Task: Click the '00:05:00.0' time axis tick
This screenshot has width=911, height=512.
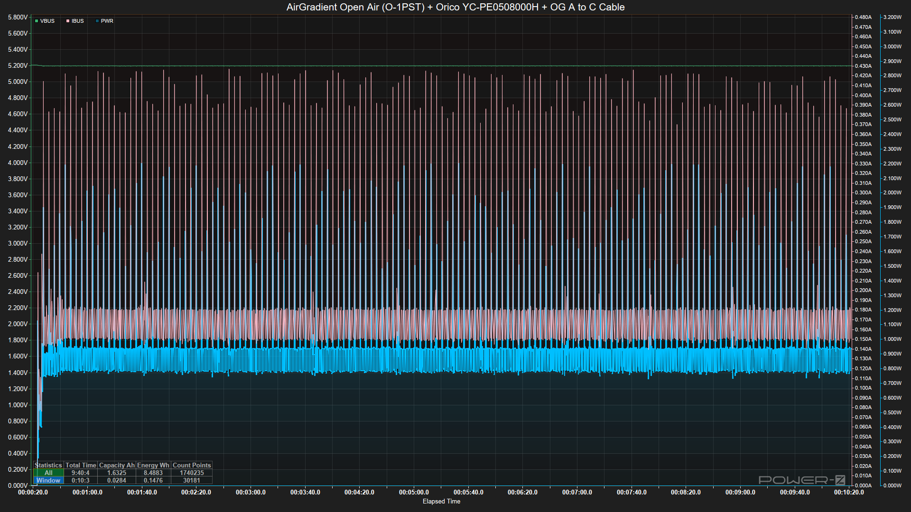Action: coord(414,492)
